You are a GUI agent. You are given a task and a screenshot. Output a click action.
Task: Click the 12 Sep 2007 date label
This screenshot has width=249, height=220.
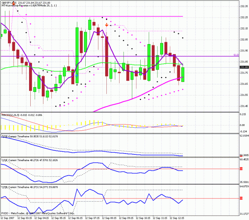pos(8,218)
